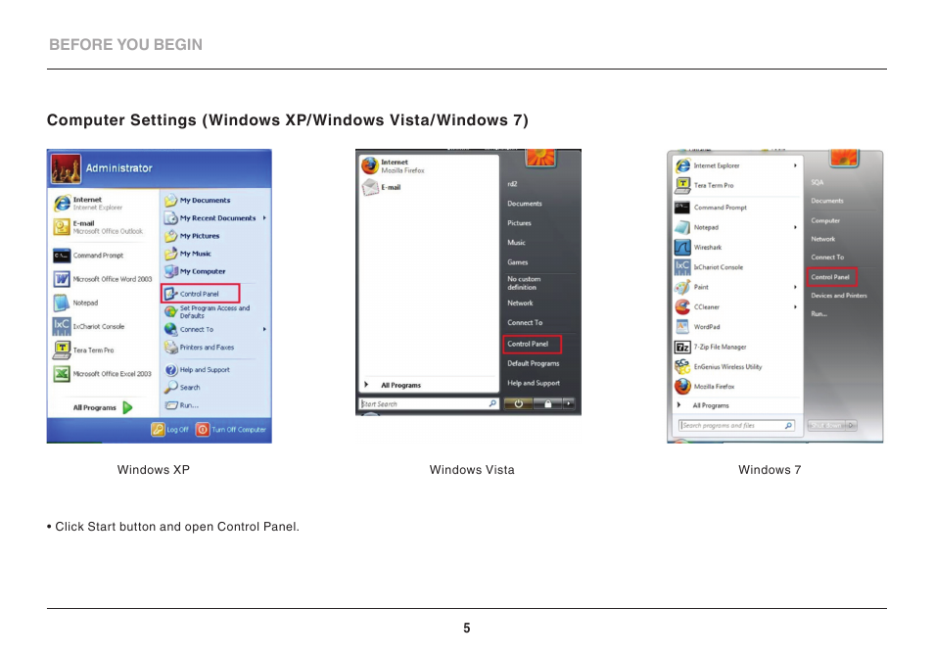Click the Vista power button
The image size is (934, 655).
(x=518, y=403)
